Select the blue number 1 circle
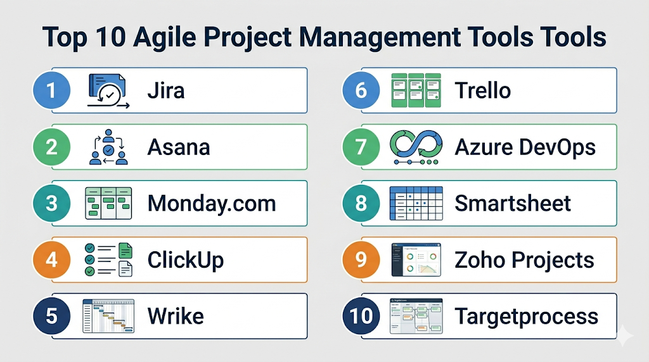Image resolution: width=649 pixels, height=362 pixels. (52, 91)
